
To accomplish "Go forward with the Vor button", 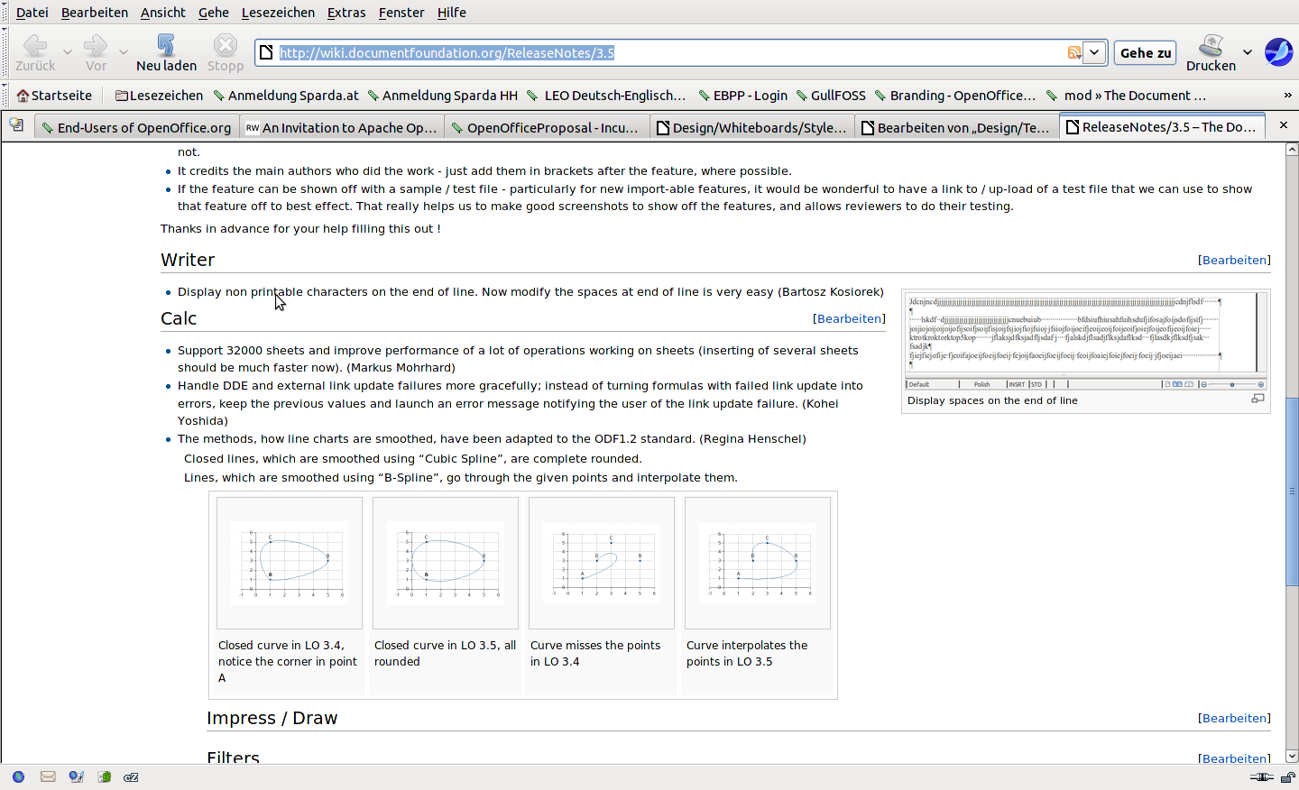I will pos(96,53).
